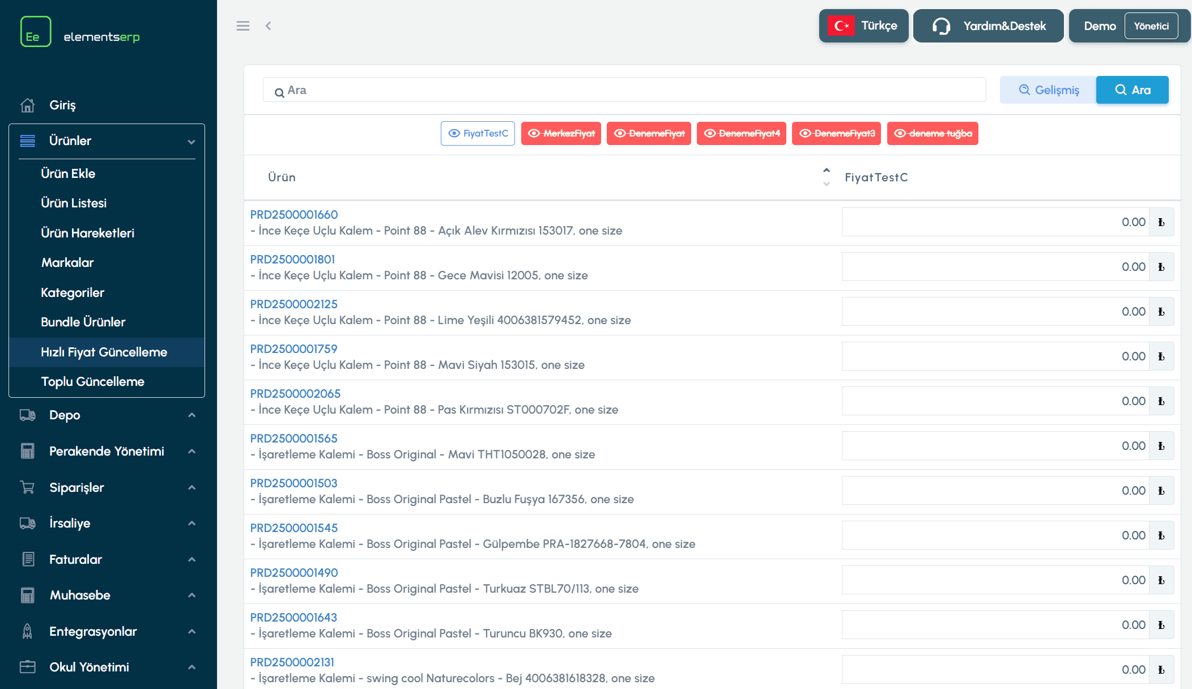The height and width of the screenshot is (689, 1192).
Task: Open product link PRD2500001660
Action: click(293, 215)
